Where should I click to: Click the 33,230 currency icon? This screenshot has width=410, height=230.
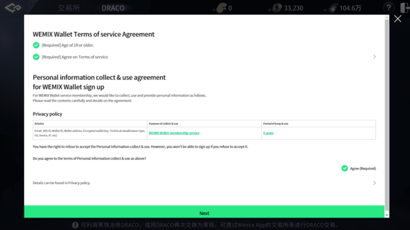(277, 8)
